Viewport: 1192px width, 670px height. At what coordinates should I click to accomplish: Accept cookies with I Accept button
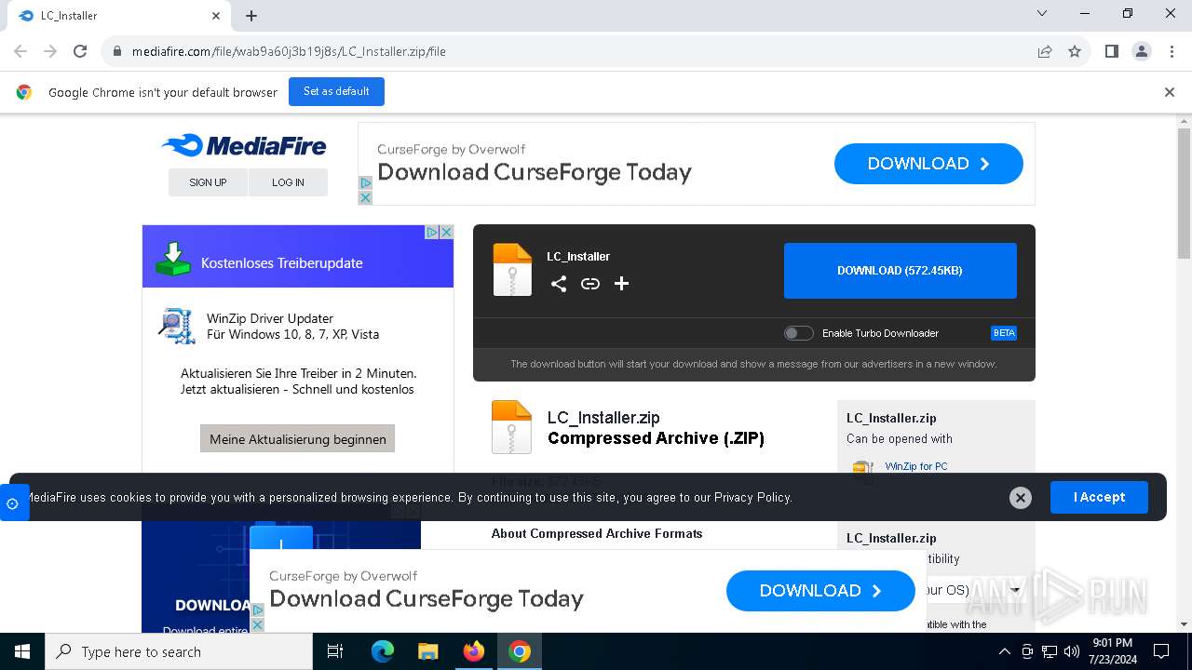[1099, 497]
